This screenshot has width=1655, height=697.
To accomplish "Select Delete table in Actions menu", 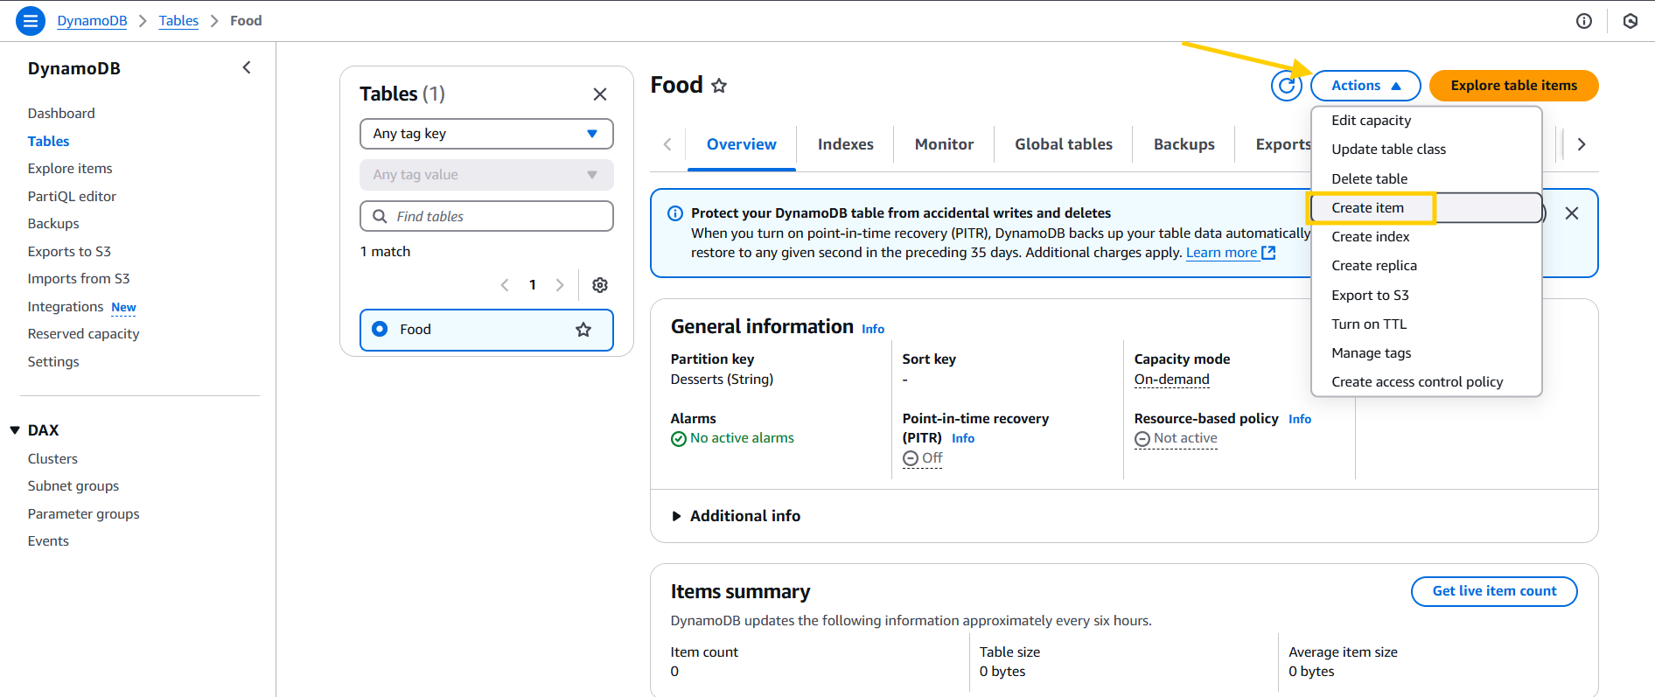I will [x=1369, y=178].
